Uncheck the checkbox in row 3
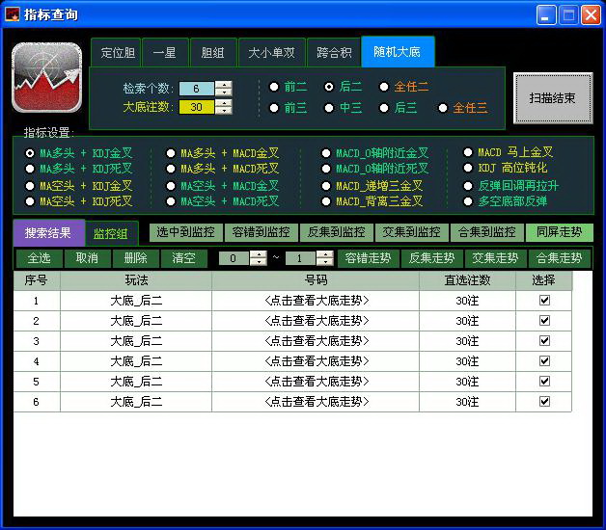 544,341
